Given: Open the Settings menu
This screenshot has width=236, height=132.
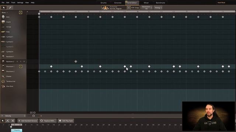Looking at the screenshot, I should pyautogui.click(x=20, y=3).
